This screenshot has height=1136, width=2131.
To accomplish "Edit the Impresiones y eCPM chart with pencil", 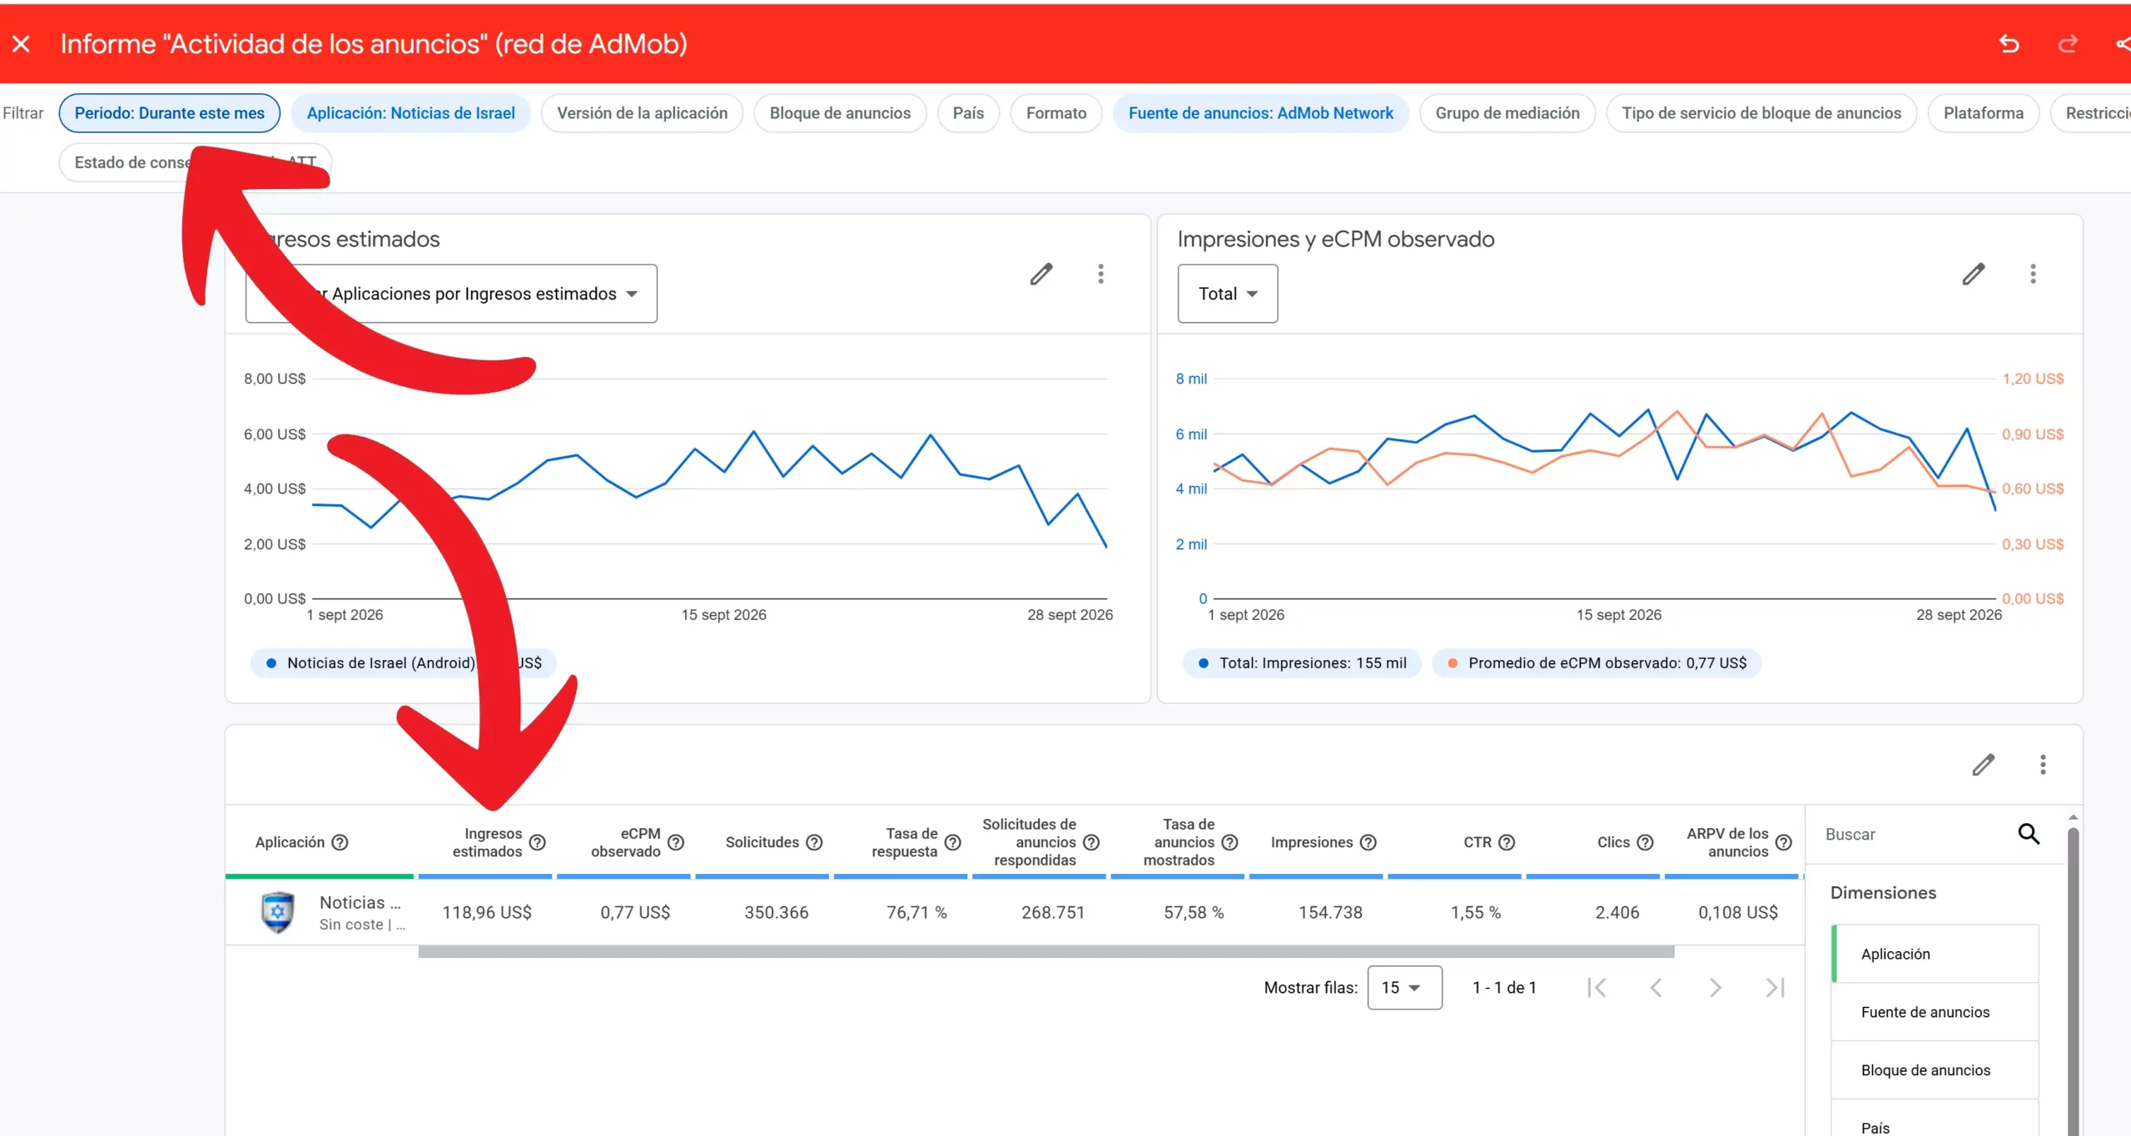I will 1974,275.
